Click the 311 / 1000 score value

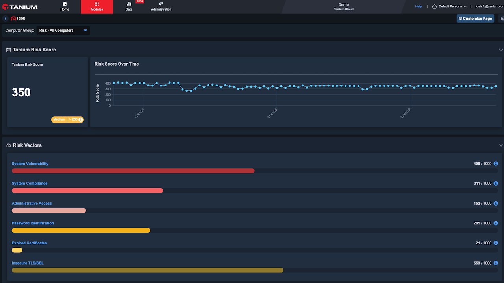(x=483, y=184)
